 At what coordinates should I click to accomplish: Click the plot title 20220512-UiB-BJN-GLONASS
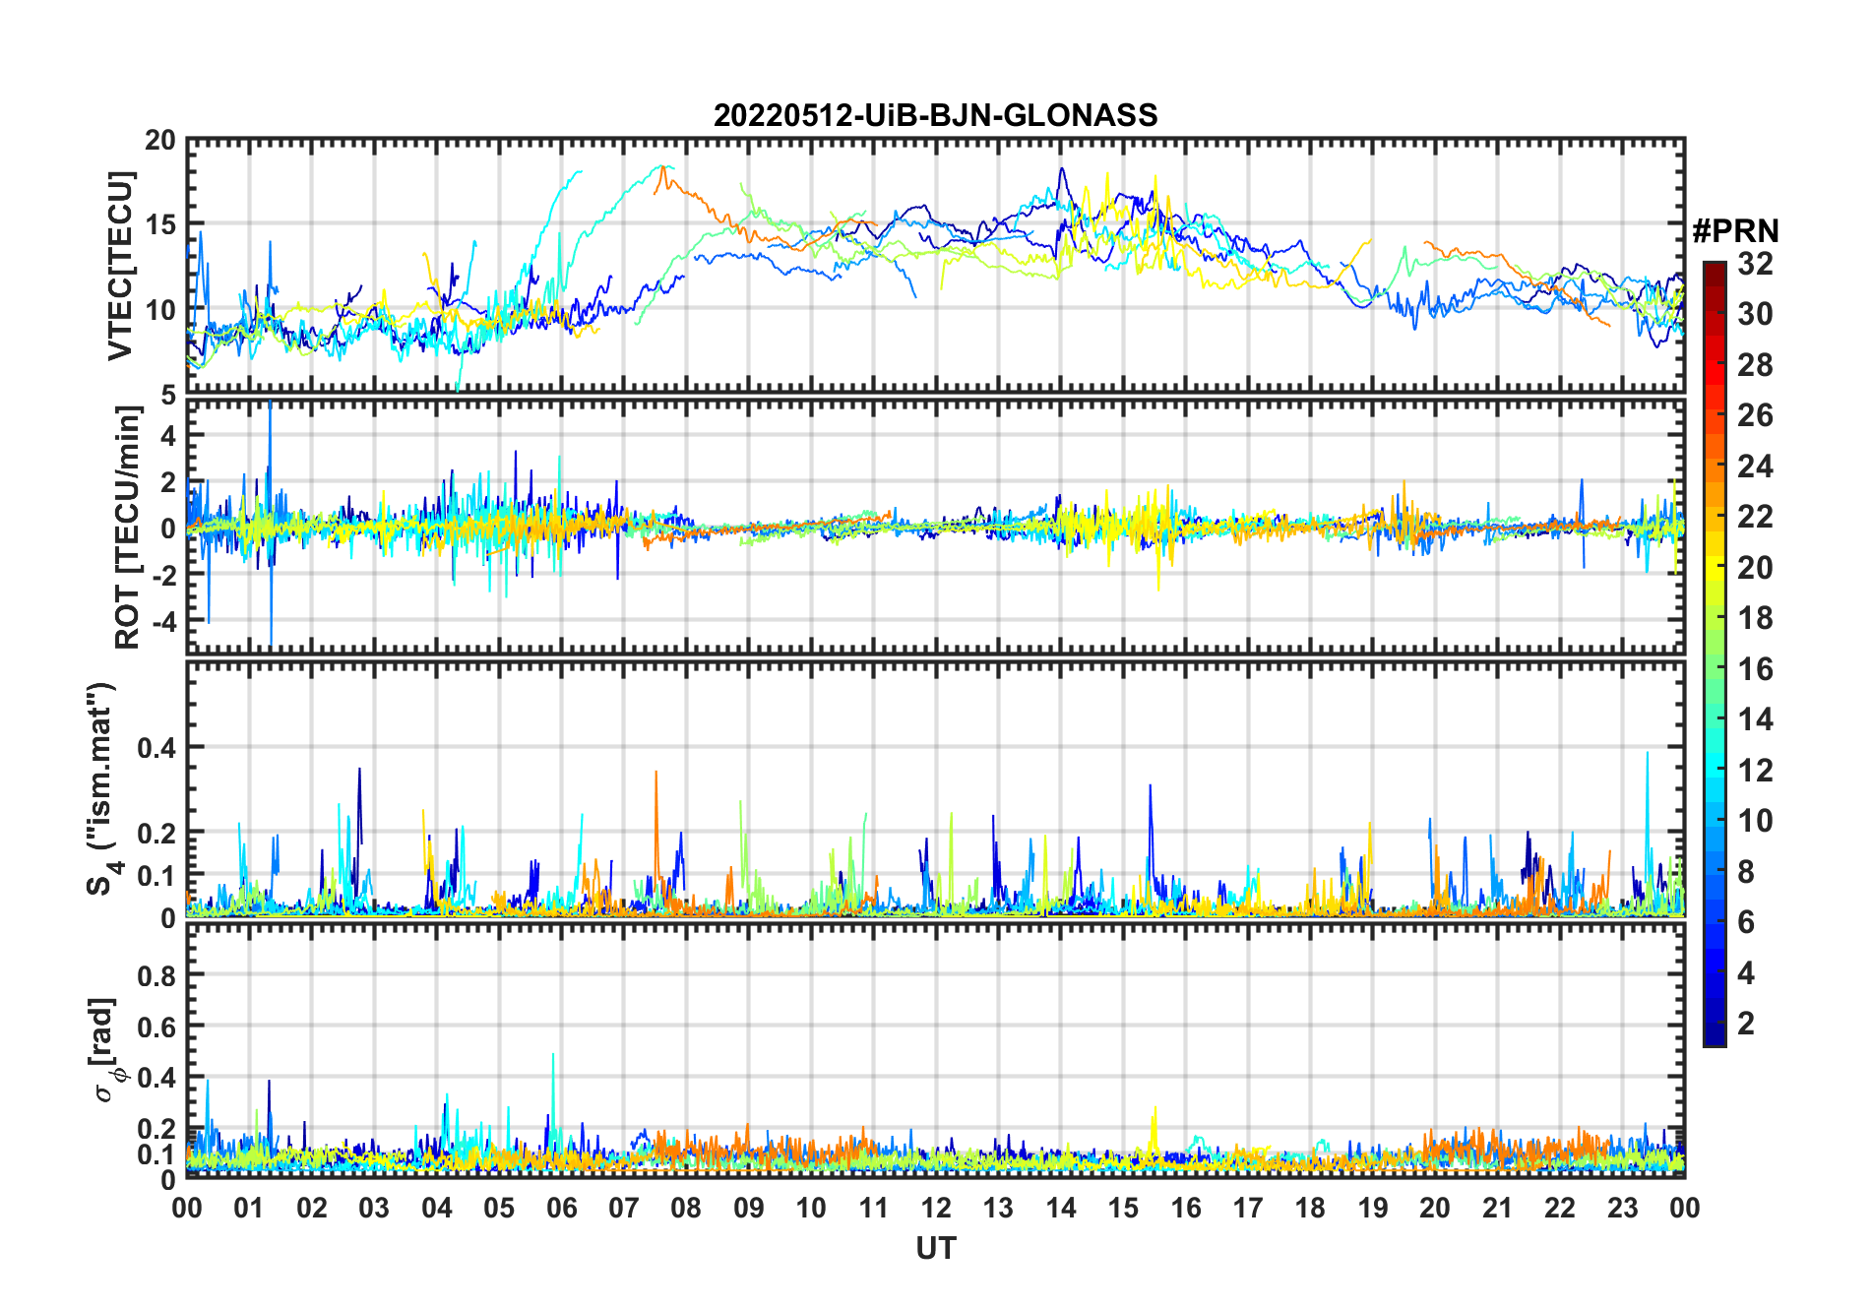(935, 115)
